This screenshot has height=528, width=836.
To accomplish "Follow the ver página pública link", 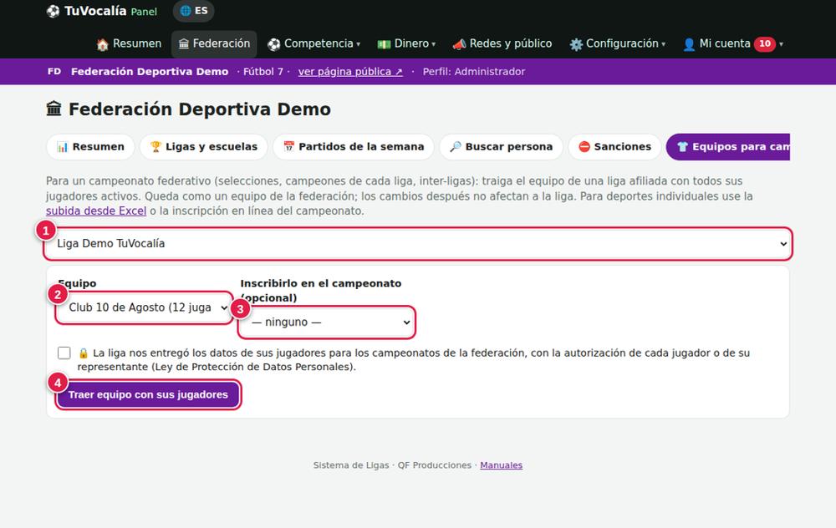I will [350, 71].
